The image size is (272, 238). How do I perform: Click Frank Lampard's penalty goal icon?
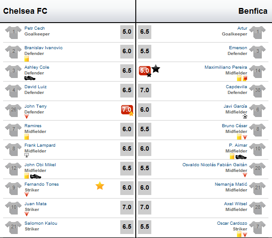(27, 156)
